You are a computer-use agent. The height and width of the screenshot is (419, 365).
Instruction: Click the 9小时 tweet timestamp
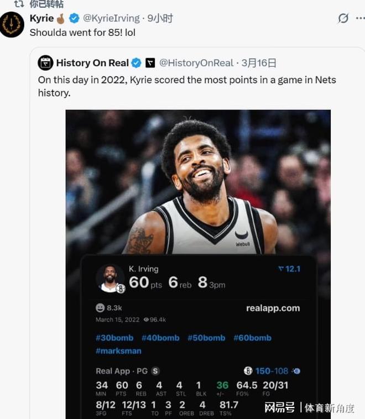tap(161, 19)
